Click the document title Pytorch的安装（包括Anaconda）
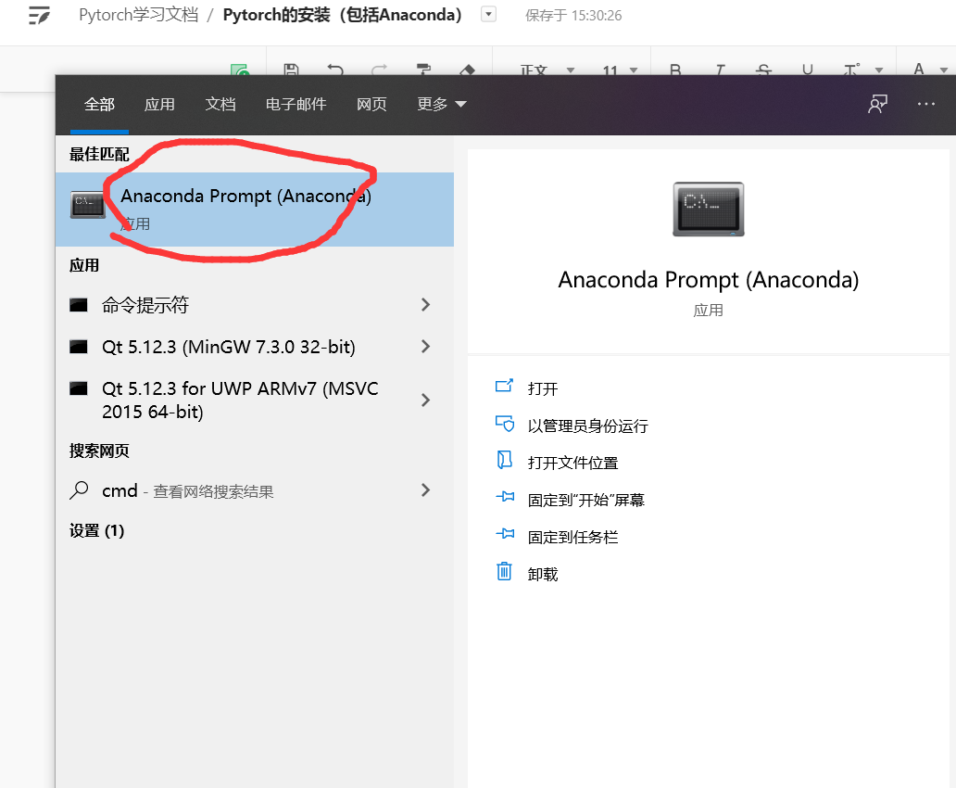Screen dimensions: 956x788 342,15
